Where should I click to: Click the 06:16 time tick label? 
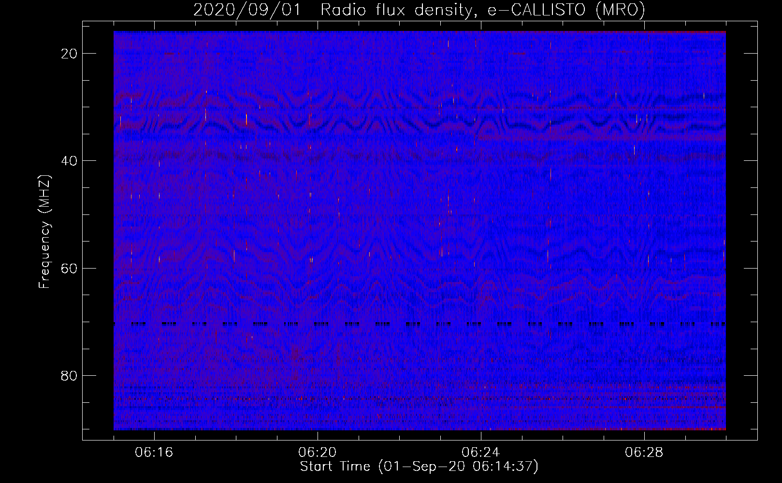click(154, 453)
